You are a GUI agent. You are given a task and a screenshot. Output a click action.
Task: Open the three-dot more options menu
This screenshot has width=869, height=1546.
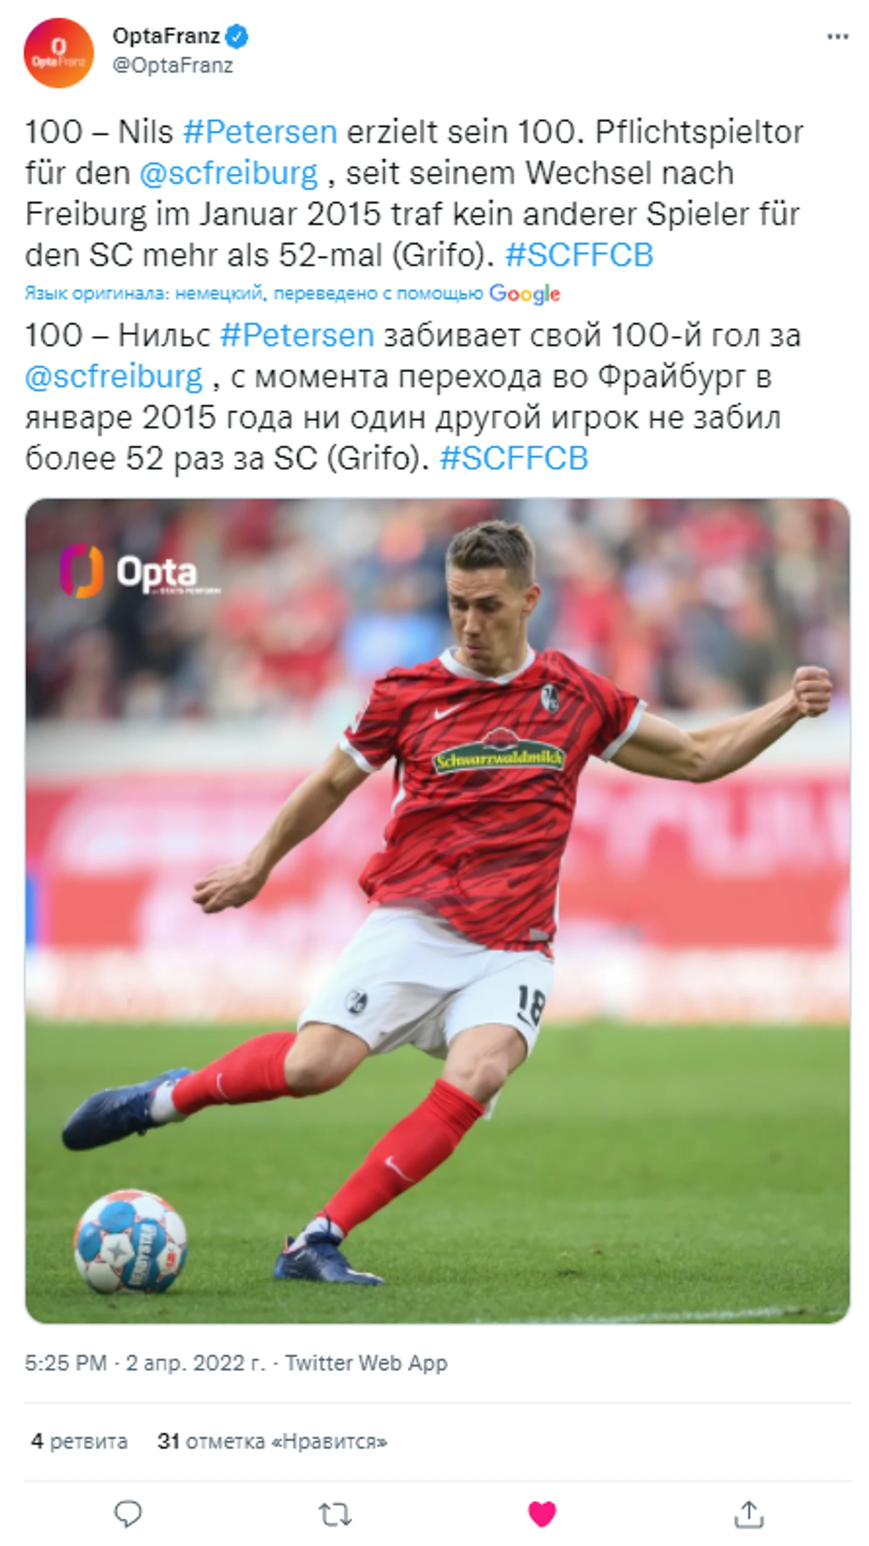(837, 37)
